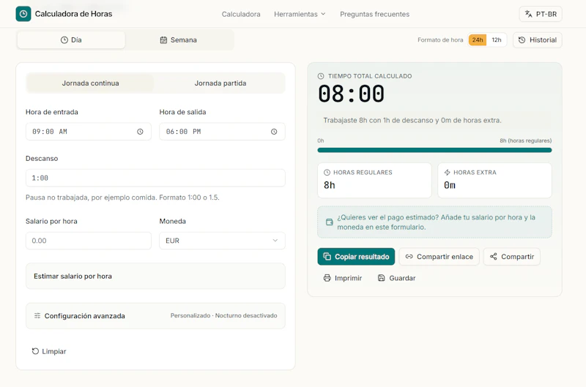This screenshot has height=387, width=586.
Task: Click the clock icon in Hora de entrada field
Action: point(140,132)
